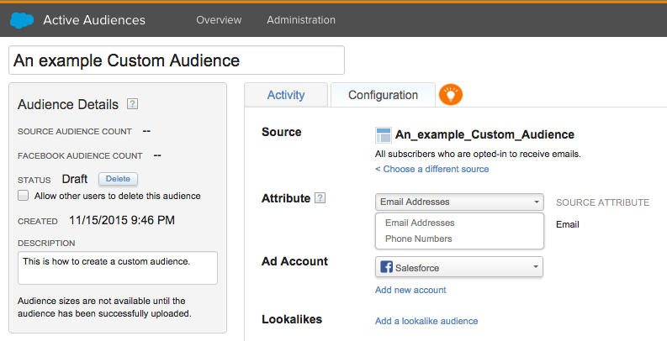Click Add a lookalike audience link
The width and height of the screenshot is (667, 341).
coord(426,321)
